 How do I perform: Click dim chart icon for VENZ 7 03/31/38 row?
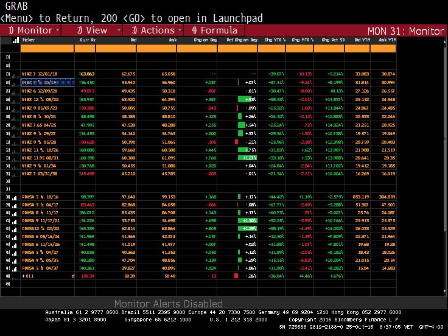(14, 175)
